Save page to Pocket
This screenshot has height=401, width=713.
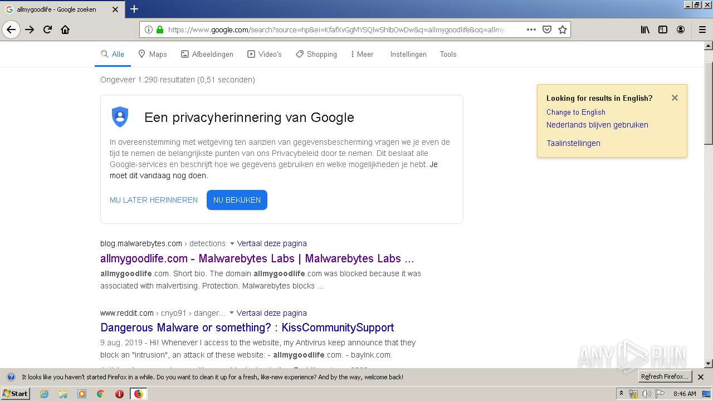click(547, 30)
